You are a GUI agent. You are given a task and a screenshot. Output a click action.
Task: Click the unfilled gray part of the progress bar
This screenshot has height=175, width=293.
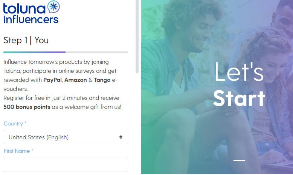pyautogui.click(x=96, y=52)
